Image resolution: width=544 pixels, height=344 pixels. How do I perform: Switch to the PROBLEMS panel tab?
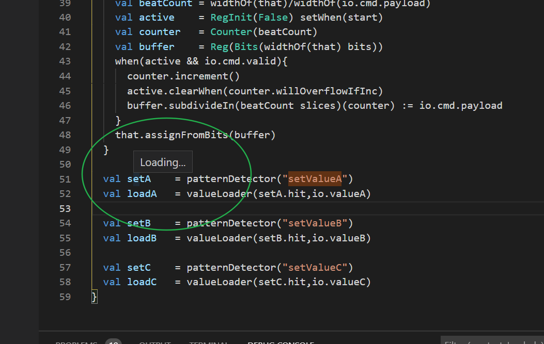(76, 342)
